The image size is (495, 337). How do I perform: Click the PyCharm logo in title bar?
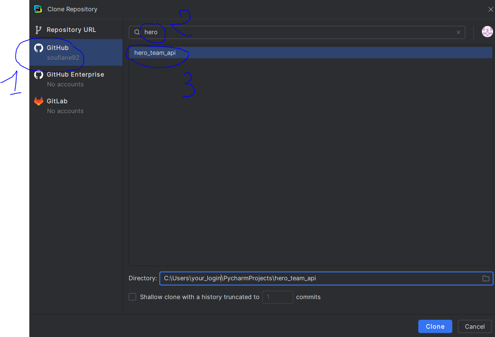pyautogui.click(x=38, y=9)
